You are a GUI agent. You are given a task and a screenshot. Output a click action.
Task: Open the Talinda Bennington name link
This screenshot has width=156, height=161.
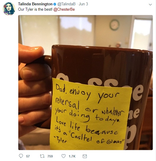click(35, 4)
